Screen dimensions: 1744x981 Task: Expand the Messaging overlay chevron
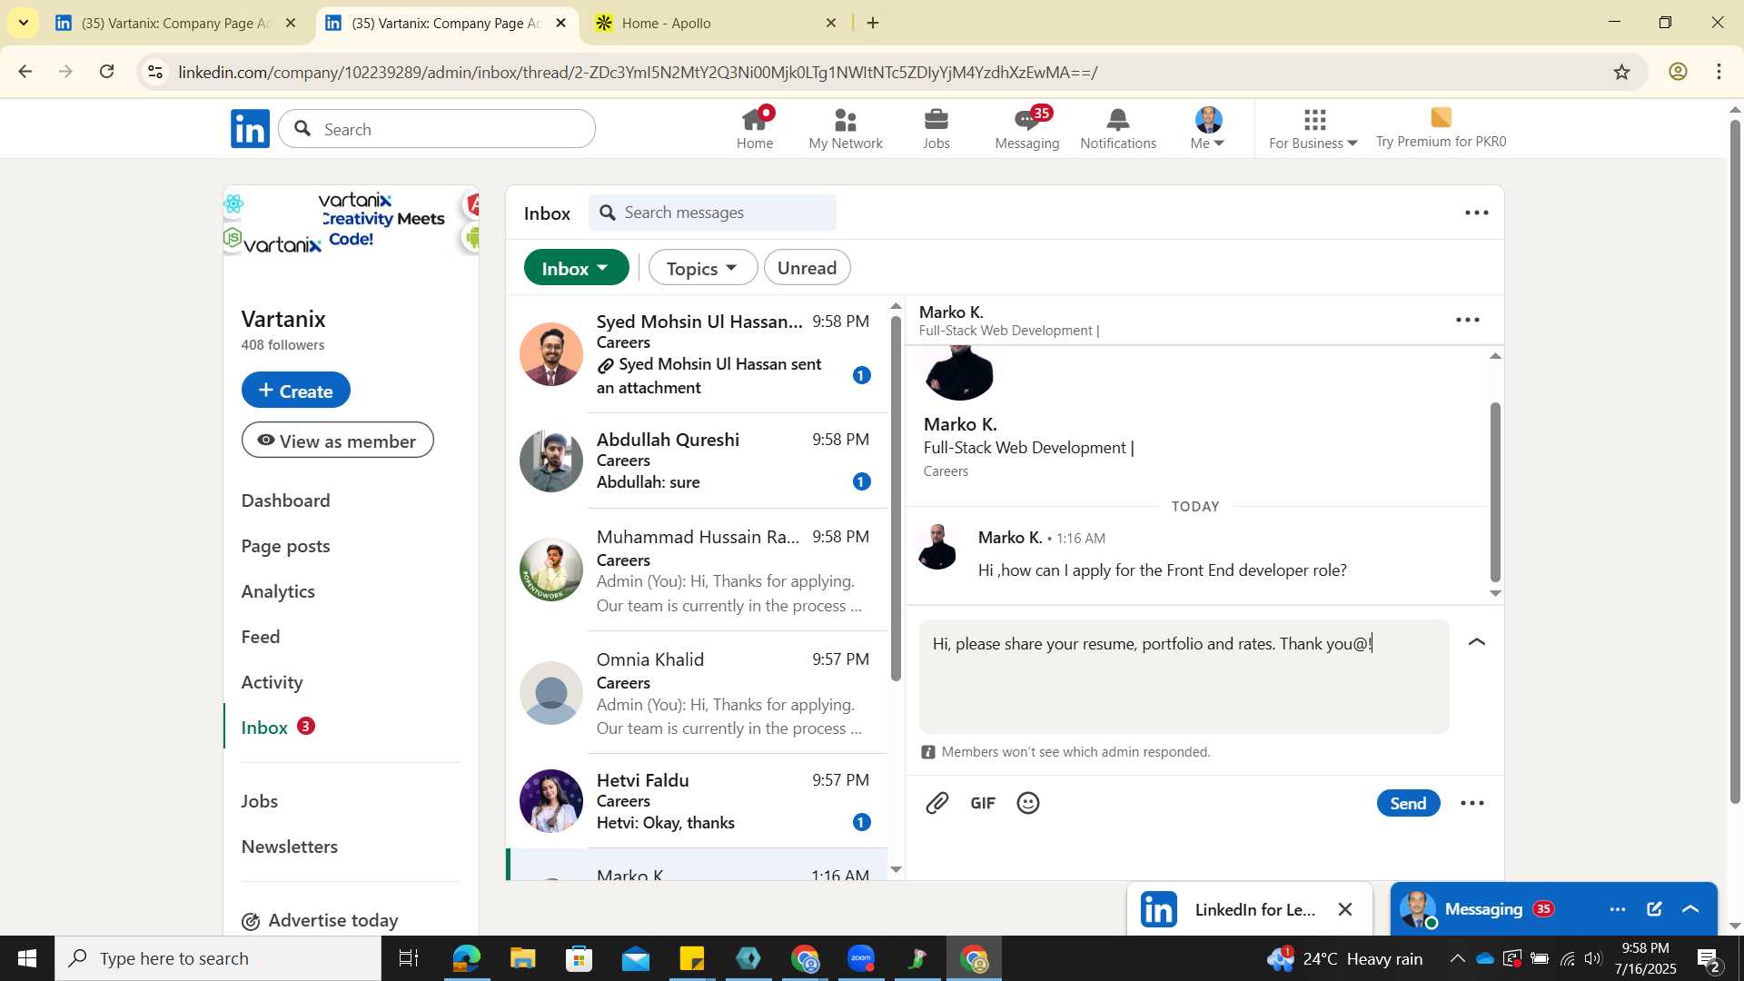coord(1690,909)
